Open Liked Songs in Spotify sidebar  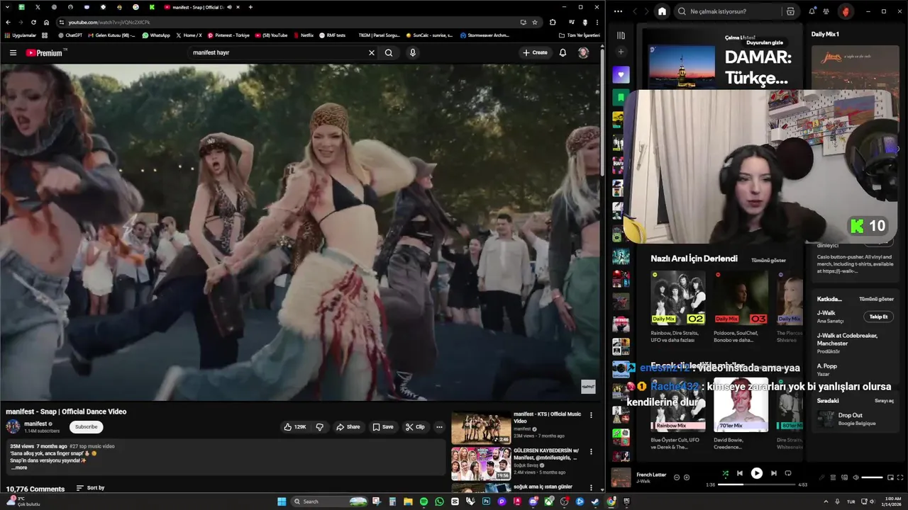pyautogui.click(x=621, y=74)
